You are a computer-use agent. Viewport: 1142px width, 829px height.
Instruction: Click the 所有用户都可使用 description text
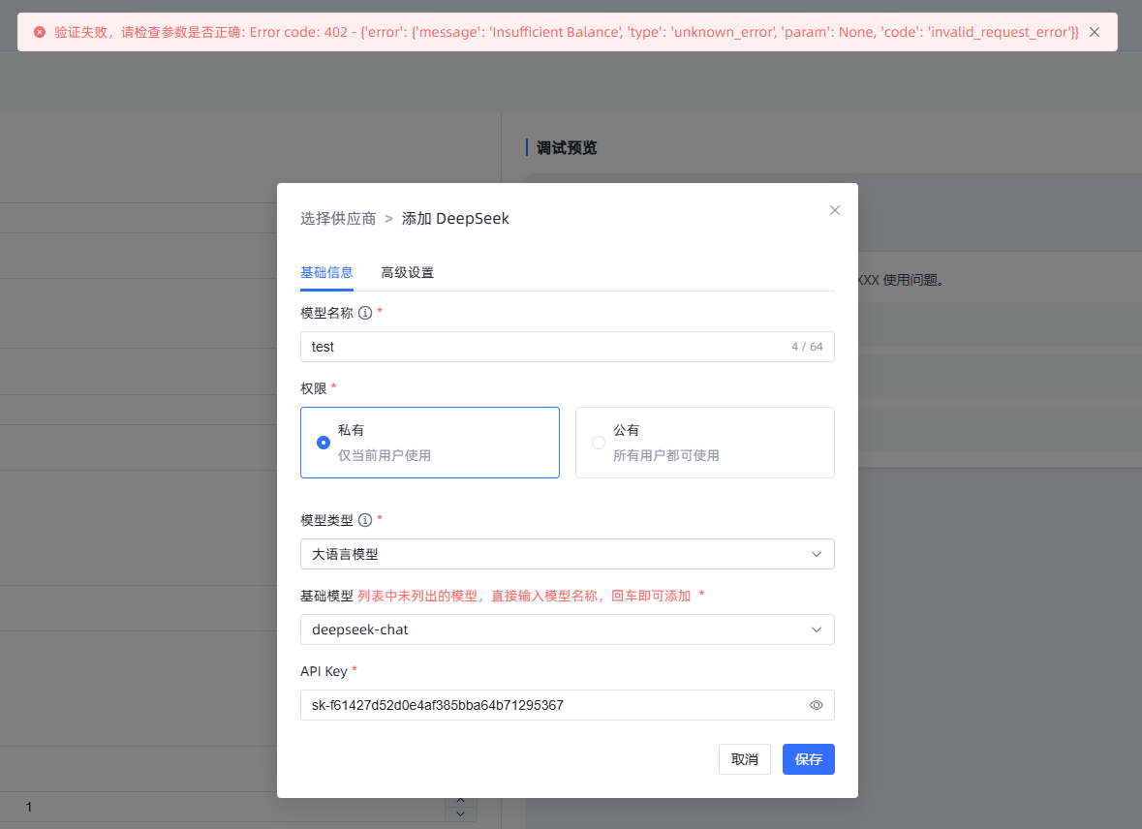click(x=665, y=455)
